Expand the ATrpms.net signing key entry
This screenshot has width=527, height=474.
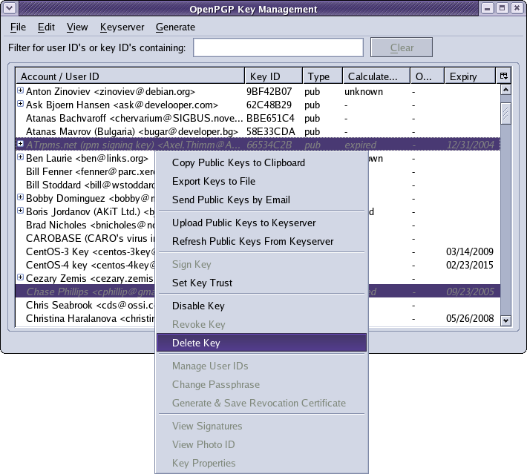click(x=21, y=144)
